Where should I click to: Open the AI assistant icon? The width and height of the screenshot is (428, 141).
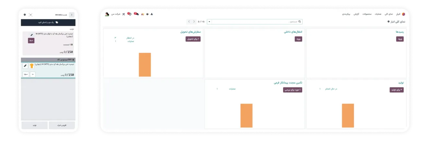click(142, 14)
